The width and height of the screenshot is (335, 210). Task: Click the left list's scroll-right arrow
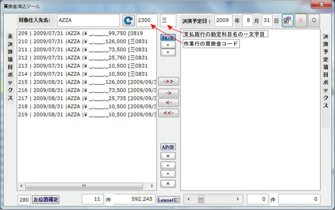[152, 186]
